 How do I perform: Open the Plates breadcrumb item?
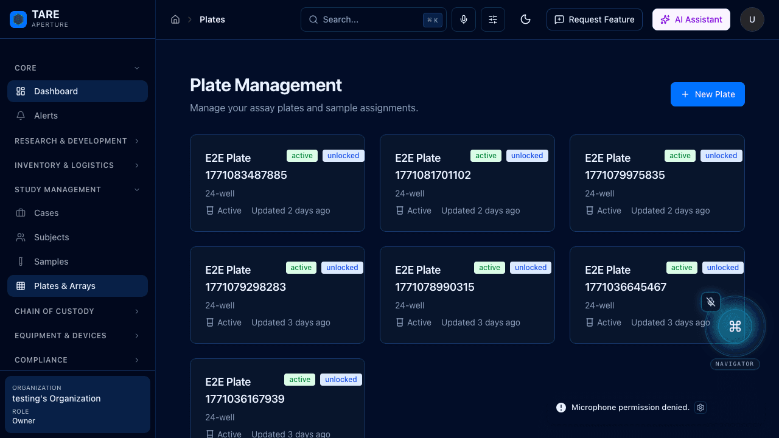pyautogui.click(x=212, y=19)
